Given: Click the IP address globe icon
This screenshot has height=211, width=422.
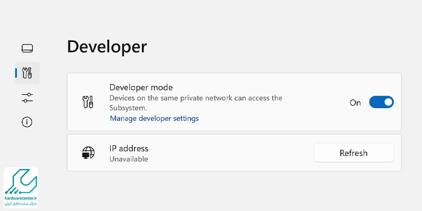Looking at the screenshot, I should (x=88, y=153).
